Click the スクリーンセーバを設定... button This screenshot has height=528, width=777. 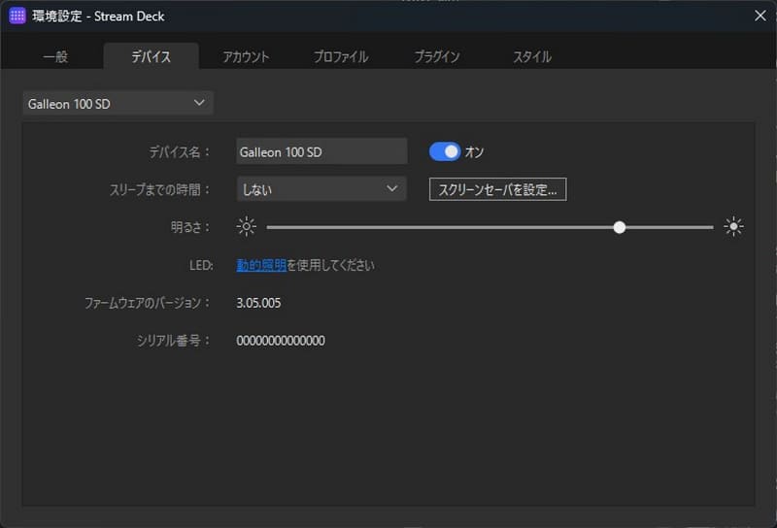pos(498,189)
